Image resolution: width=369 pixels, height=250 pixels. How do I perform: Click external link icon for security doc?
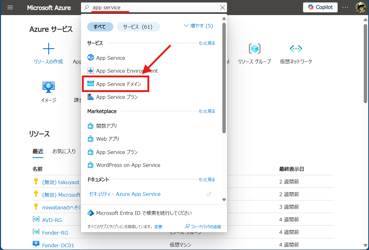209,194
